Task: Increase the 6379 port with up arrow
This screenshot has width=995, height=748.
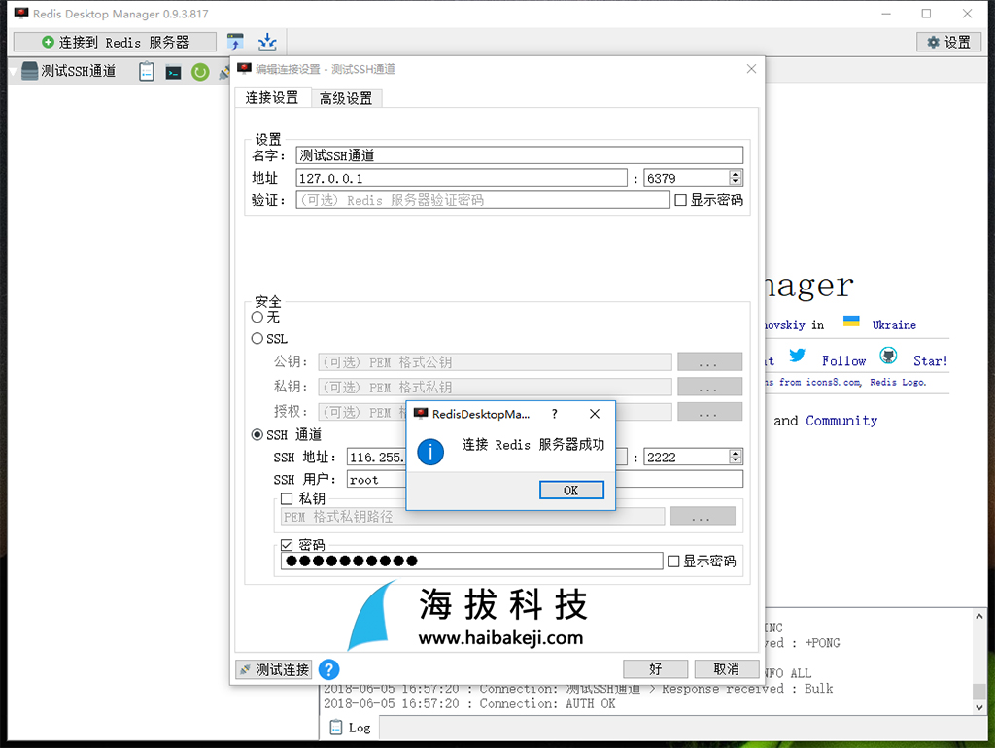Action: [736, 174]
